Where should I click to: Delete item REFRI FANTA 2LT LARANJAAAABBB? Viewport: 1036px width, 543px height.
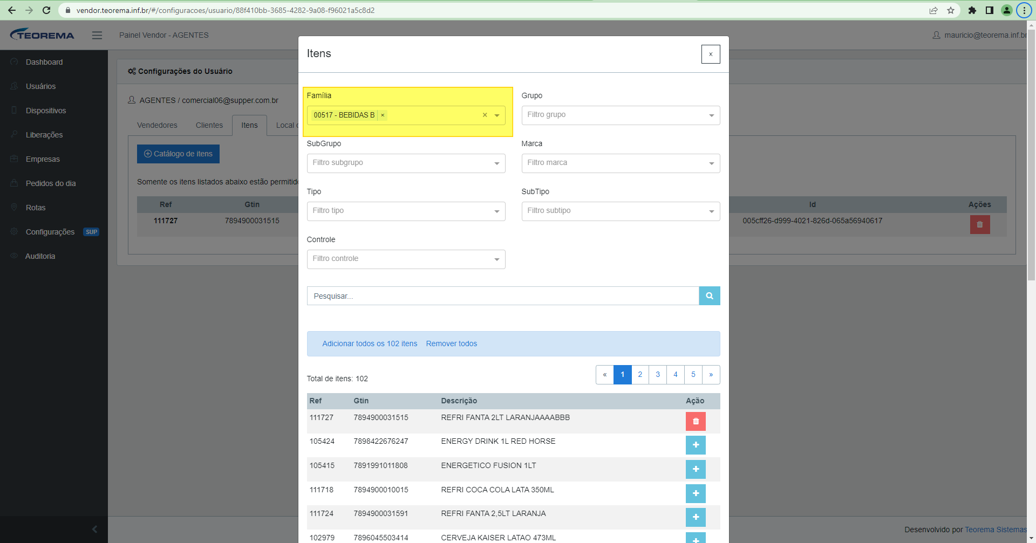(x=696, y=421)
